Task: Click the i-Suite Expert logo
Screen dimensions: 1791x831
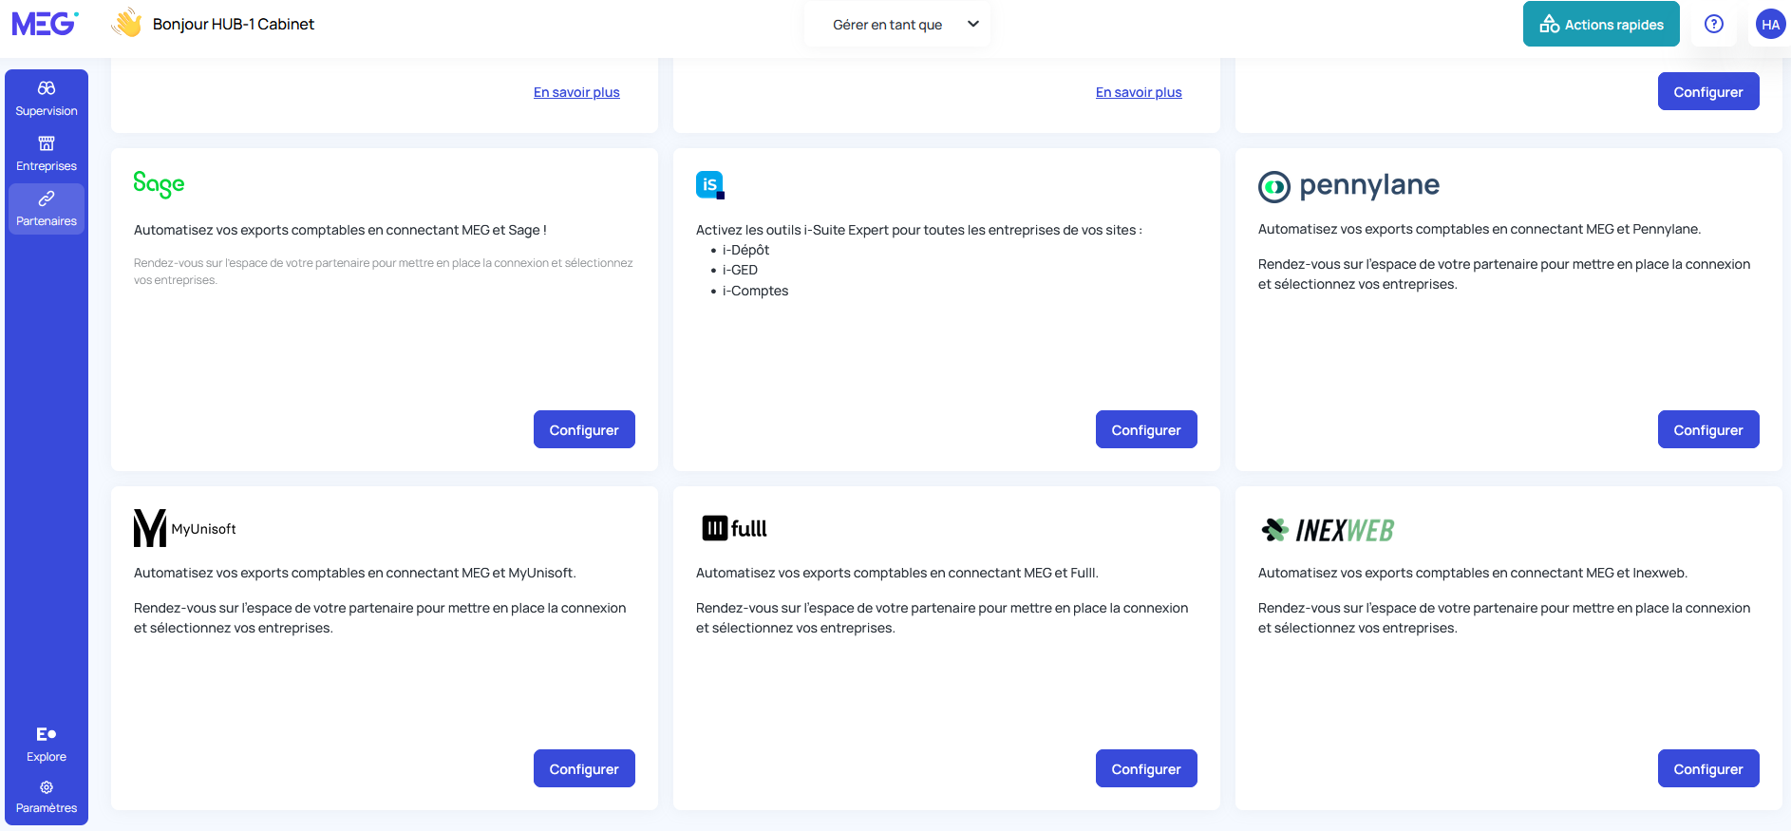Action: point(709,184)
